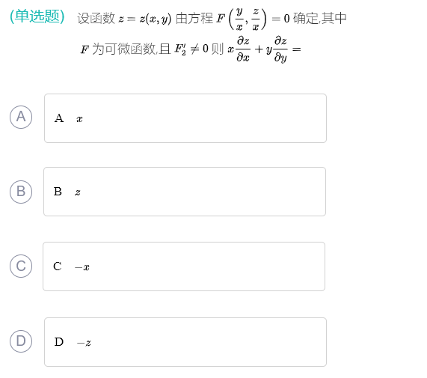Click the text 为可微函数 in the question
This screenshot has width=427, height=378.
[x=124, y=49]
